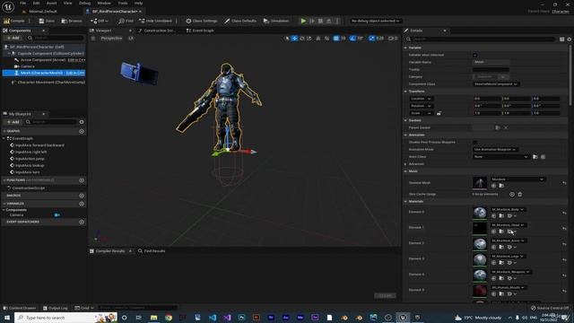Click the Compile button in toolbar
The width and height of the screenshot is (574, 323).
14,21
